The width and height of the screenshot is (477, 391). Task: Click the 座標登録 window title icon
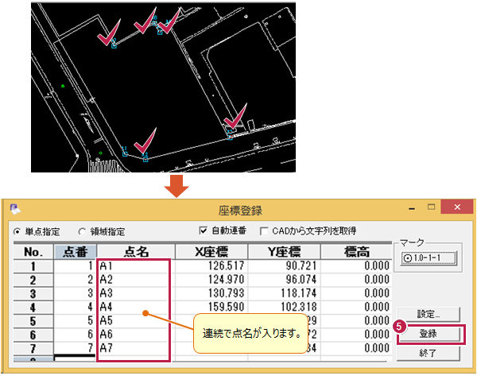point(16,210)
